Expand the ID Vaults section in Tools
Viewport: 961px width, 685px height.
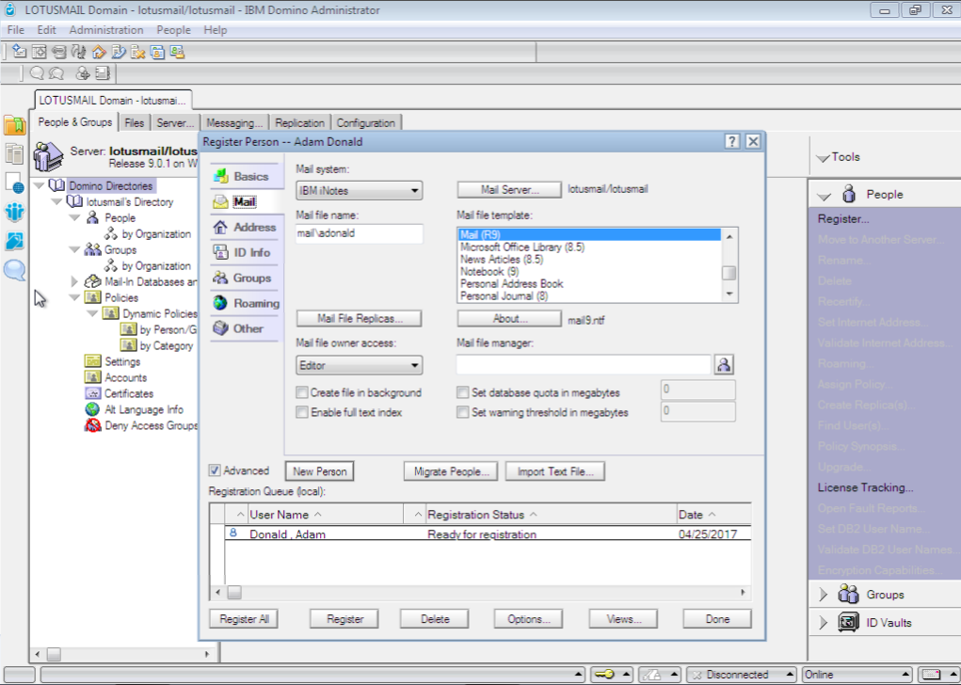pos(823,623)
